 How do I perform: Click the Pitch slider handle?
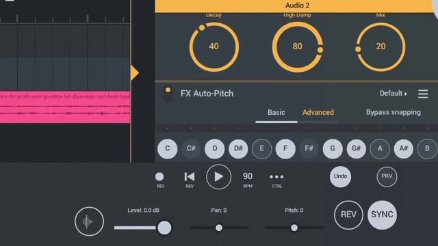[x=294, y=228]
